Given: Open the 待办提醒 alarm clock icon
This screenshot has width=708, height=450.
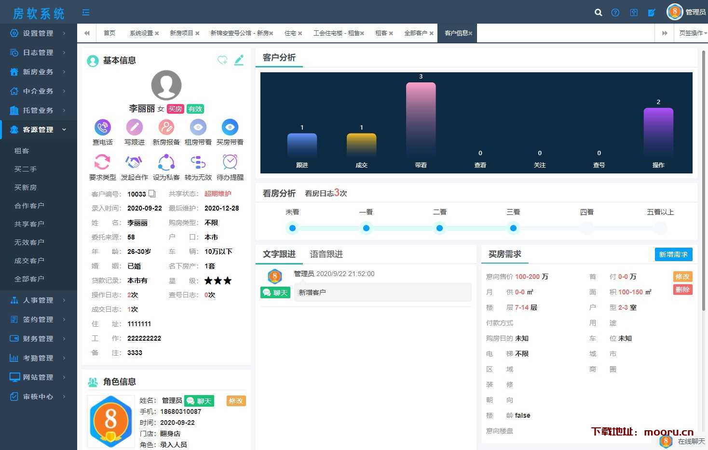Looking at the screenshot, I should tap(230, 162).
